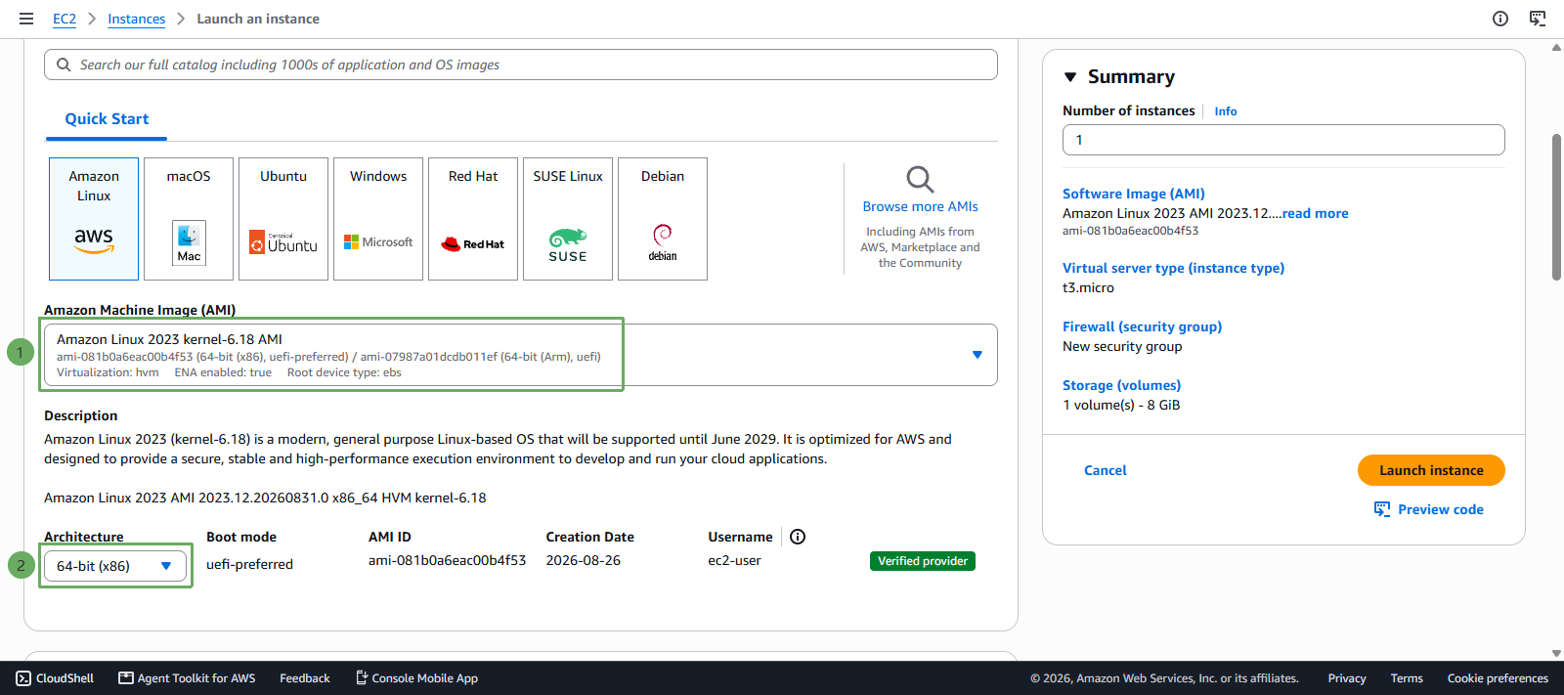
Task: Click Browse more AMIs link
Action: click(x=920, y=206)
